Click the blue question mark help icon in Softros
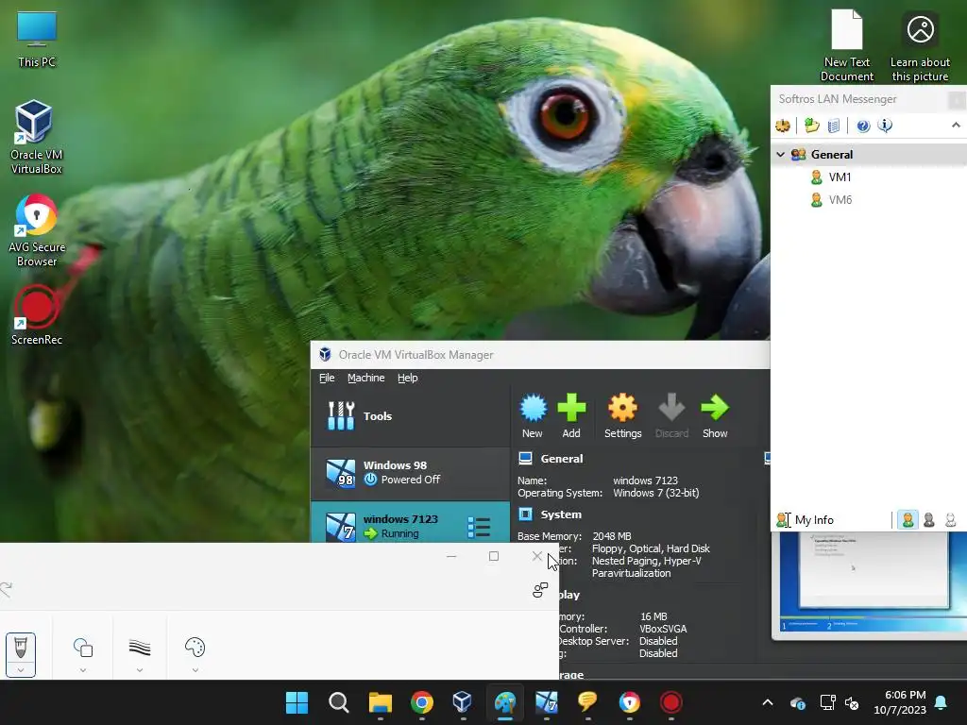Screen dimensions: 967x725 click(863, 126)
